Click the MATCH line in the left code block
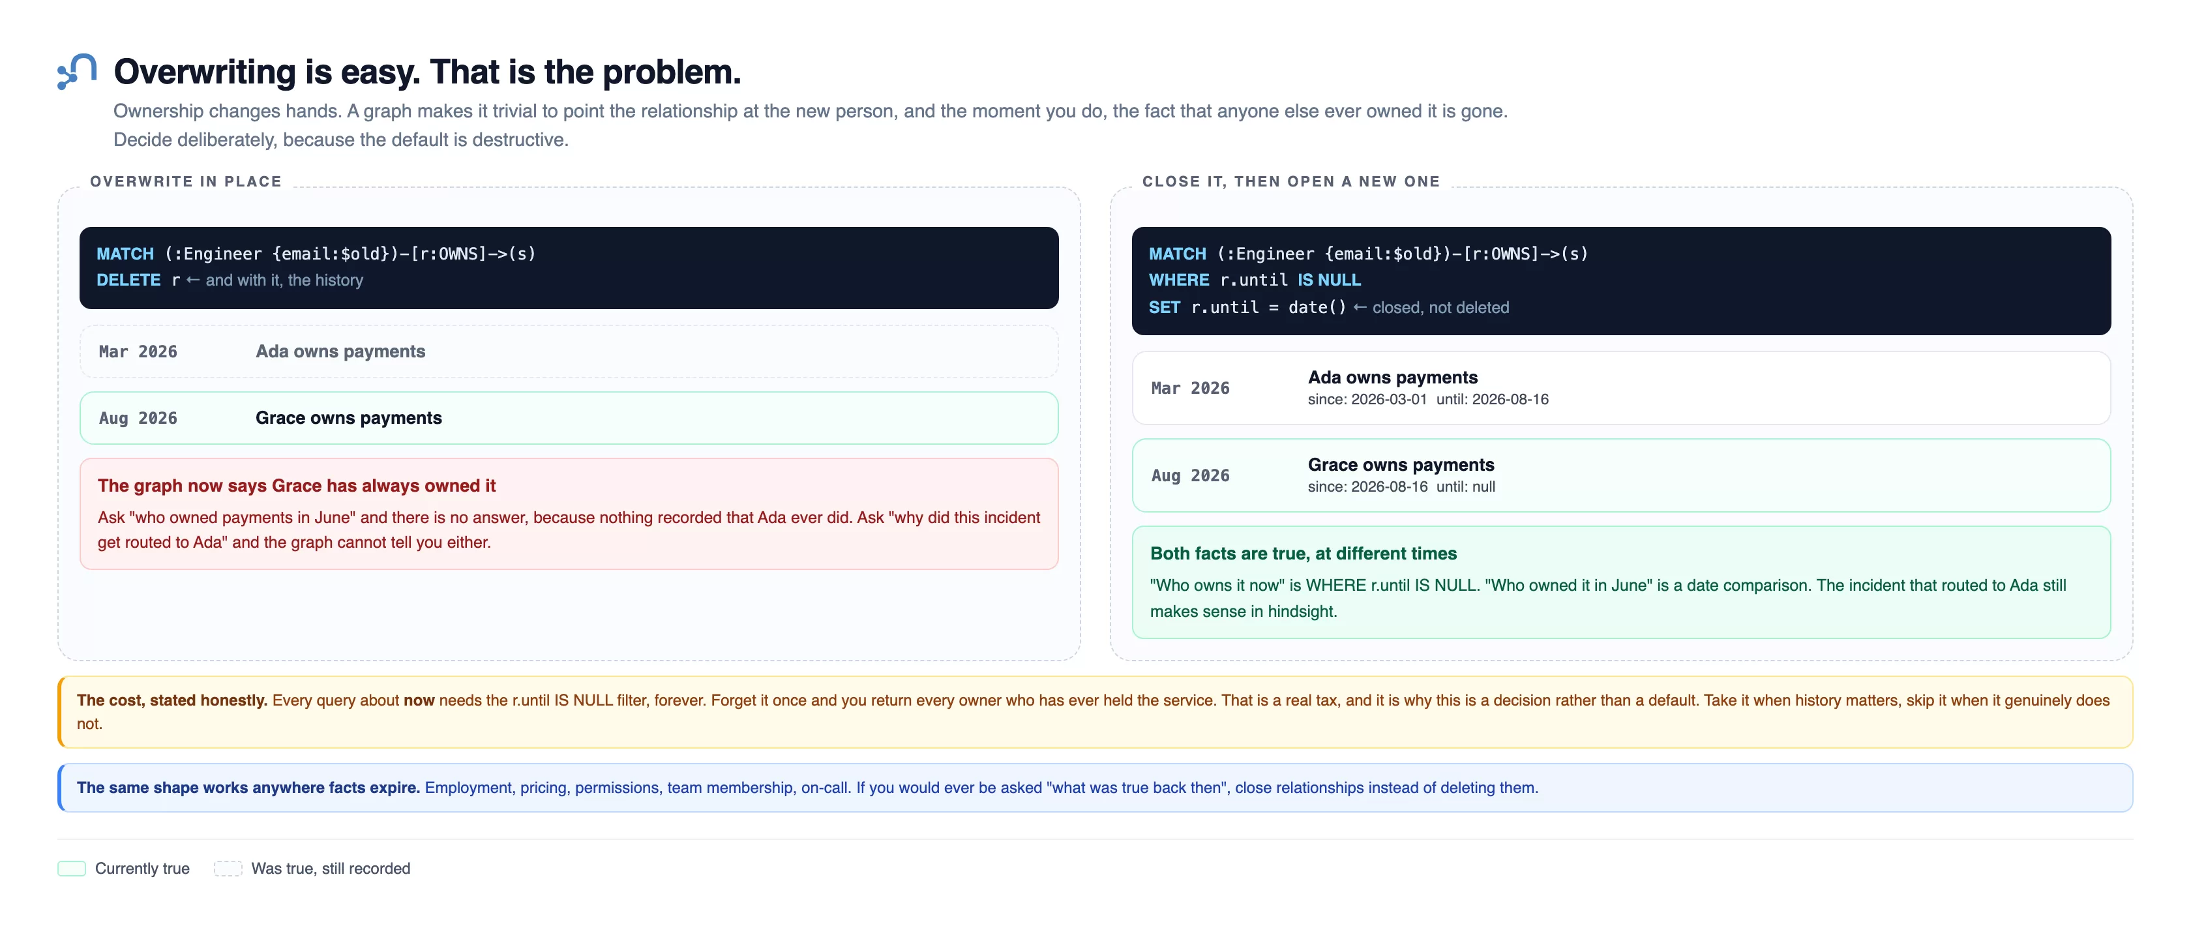The height and width of the screenshot is (926, 2191). coord(316,254)
